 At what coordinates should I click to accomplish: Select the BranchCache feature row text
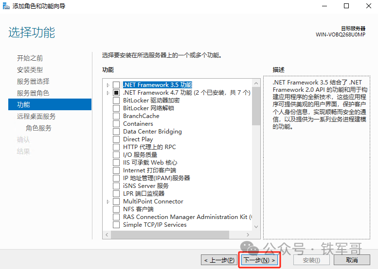pos(141,116)
